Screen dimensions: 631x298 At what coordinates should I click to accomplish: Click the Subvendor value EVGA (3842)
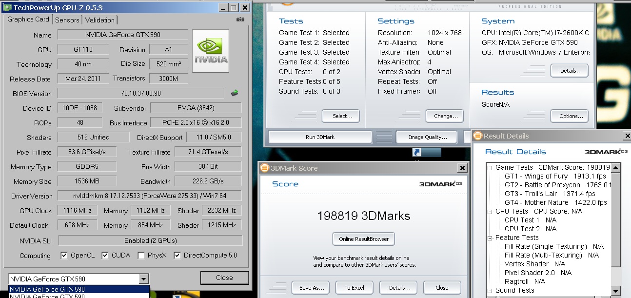[196, 108]
